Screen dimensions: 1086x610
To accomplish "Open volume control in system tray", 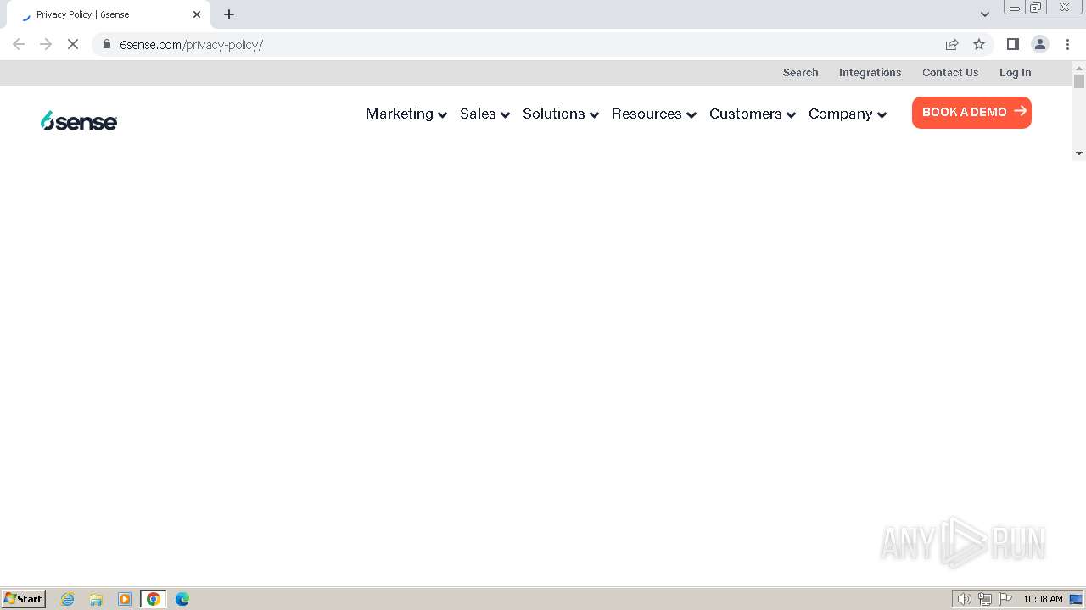I will coord(965,599).
